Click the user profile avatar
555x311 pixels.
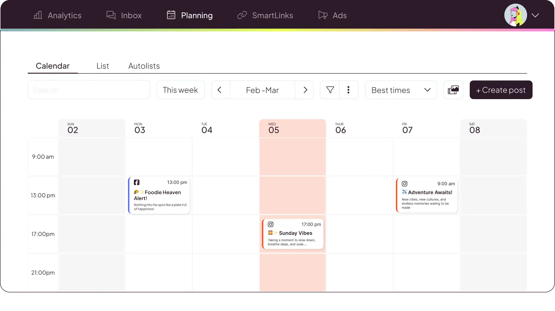tap(515, 15)
